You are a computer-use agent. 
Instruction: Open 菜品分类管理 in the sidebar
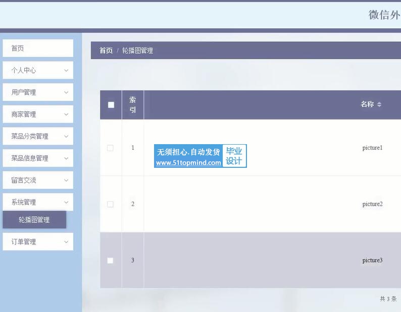(38, 136)
